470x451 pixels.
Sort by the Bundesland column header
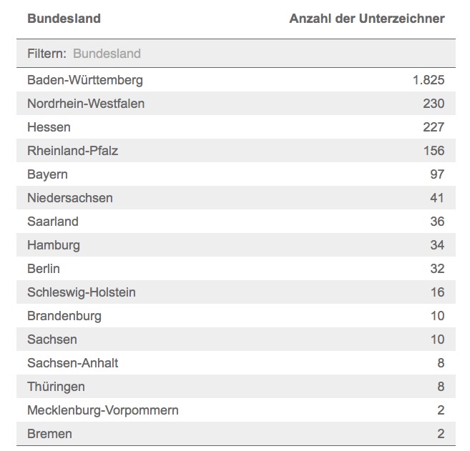[64, 19]
